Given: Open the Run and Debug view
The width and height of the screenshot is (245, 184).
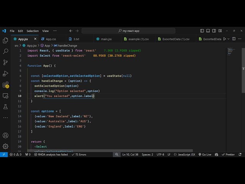Looking at the screenshot, I should coord(5,73).
